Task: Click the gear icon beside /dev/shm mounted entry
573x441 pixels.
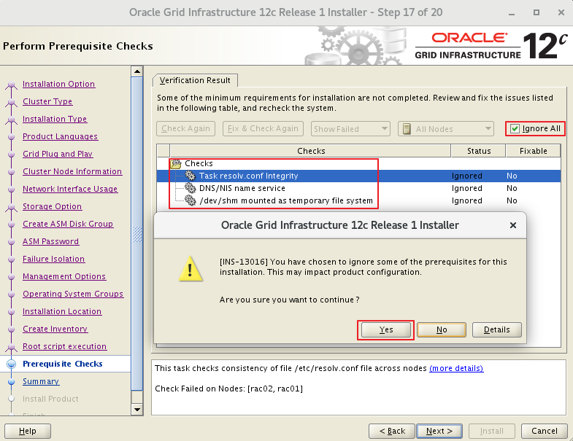Action: coord(191,200)
